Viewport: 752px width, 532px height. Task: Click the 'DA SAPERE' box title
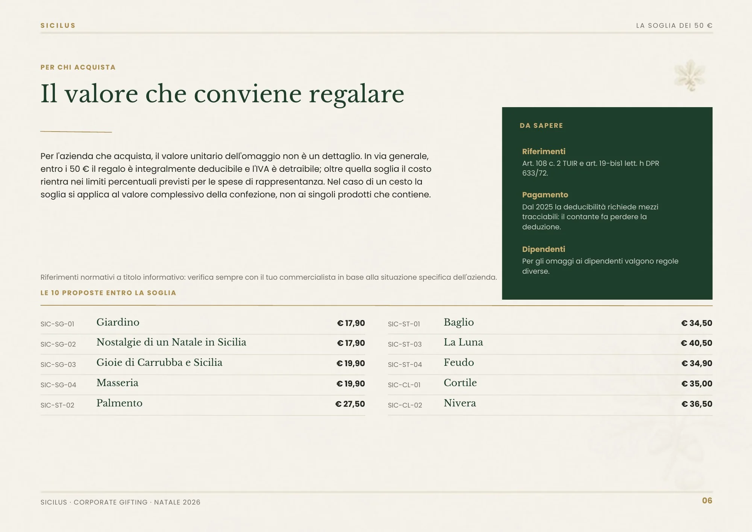pyautogui.click(x=541, y=126)
